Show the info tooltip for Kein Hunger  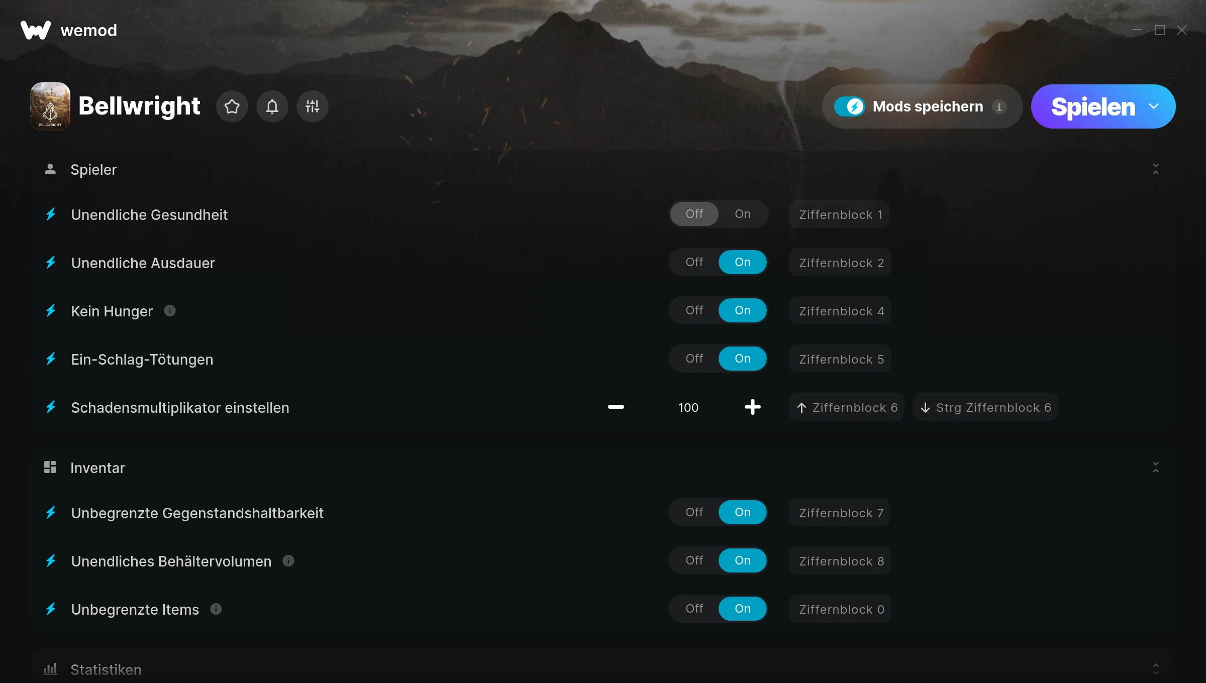[x=170, y=311]
